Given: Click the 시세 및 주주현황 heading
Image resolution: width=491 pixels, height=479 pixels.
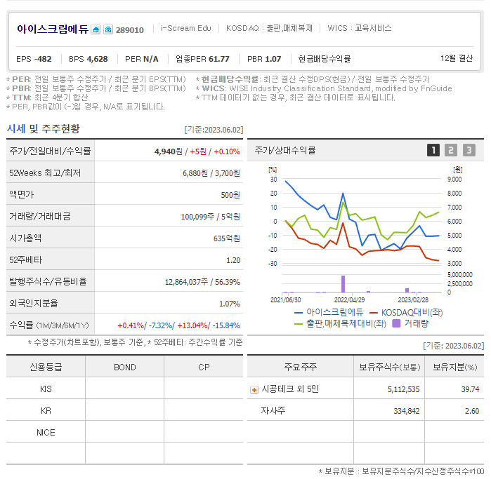Looking at the screenshot, I should click(44, 128).
